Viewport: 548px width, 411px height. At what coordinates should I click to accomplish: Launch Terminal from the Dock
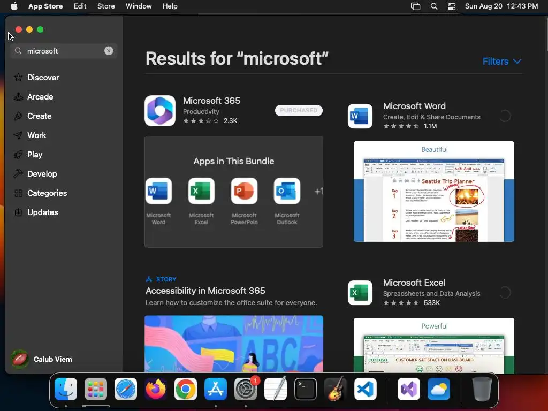click(x=306, y=389)
